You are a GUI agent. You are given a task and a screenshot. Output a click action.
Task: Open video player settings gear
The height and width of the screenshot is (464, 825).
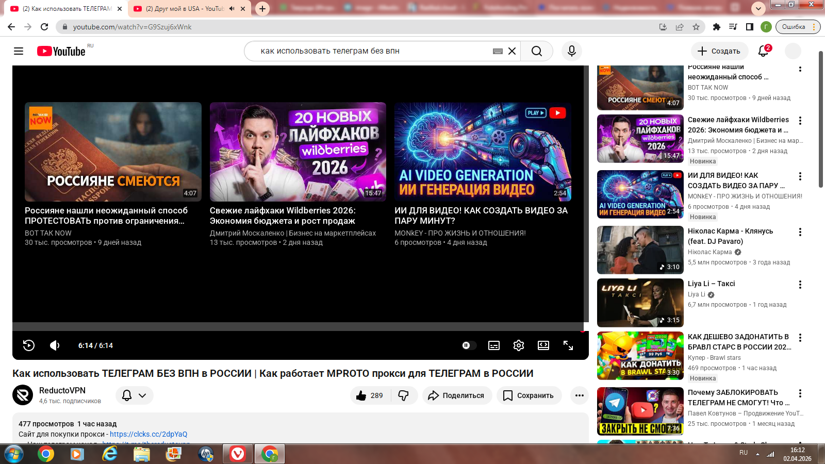tap(519, 345)
